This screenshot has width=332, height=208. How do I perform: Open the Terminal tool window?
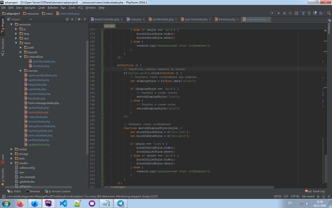click(32, 191)
